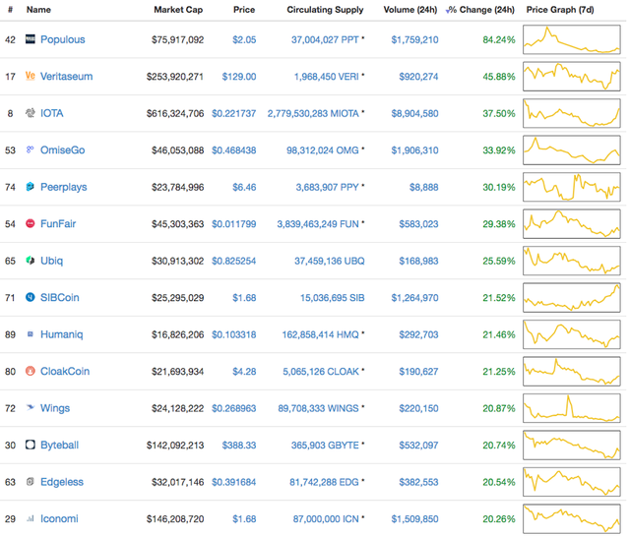Click the FunFair red logo icon
This screenshot has height=536, width=630.
point(31,223)
